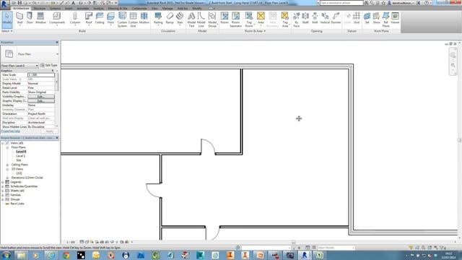The width and height of the screenshot is (462, 260).
Task: Select the Curtain System tool
Action: coord(122,19)
